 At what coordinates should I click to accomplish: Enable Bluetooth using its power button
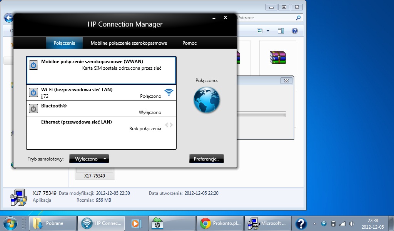point(33,109)
